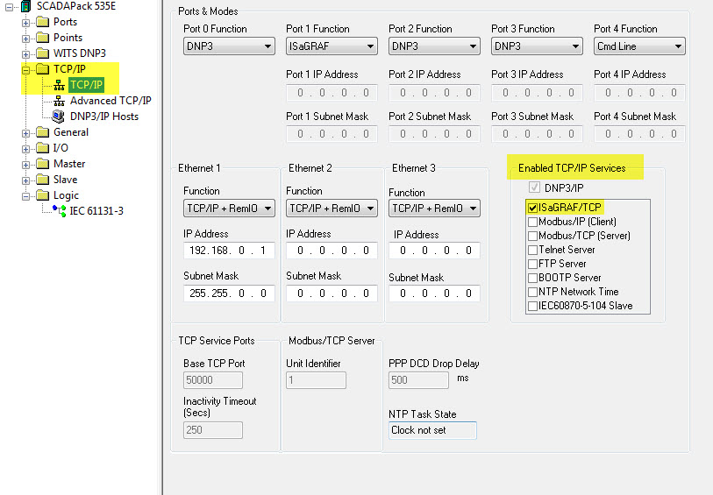Click the Logic folder icon

click(x=43, y=195)
